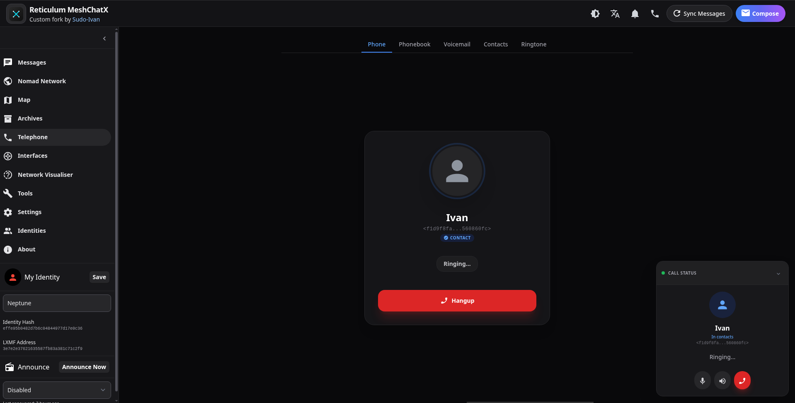Open Network Visualiser from the sidebar

pyautogui.click(x=45, y=175)
